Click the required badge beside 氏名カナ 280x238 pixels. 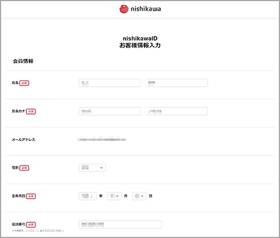(x=31, y=111)
